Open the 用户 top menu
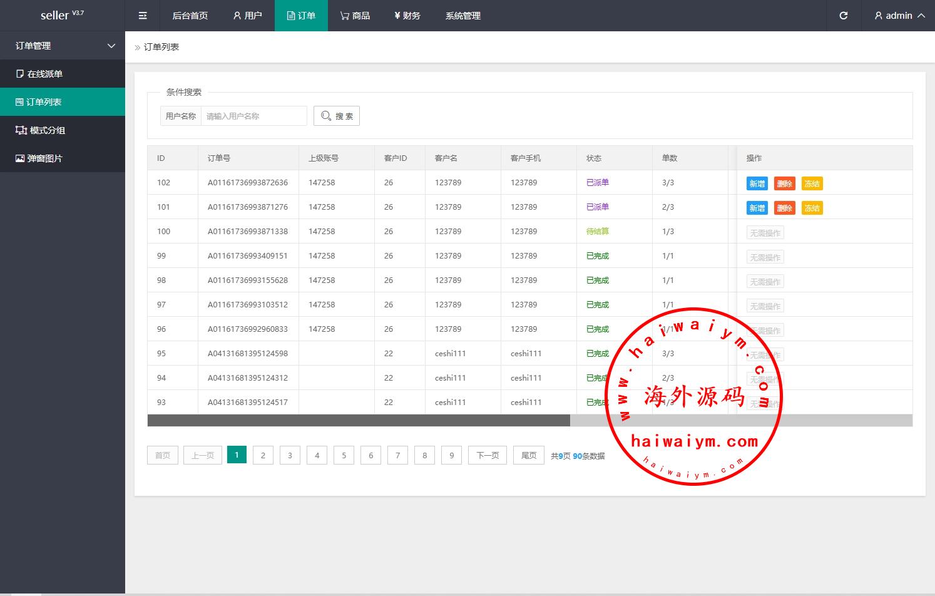Image resolution: width=935 pixels, height=596 pixels. point(247,16)
